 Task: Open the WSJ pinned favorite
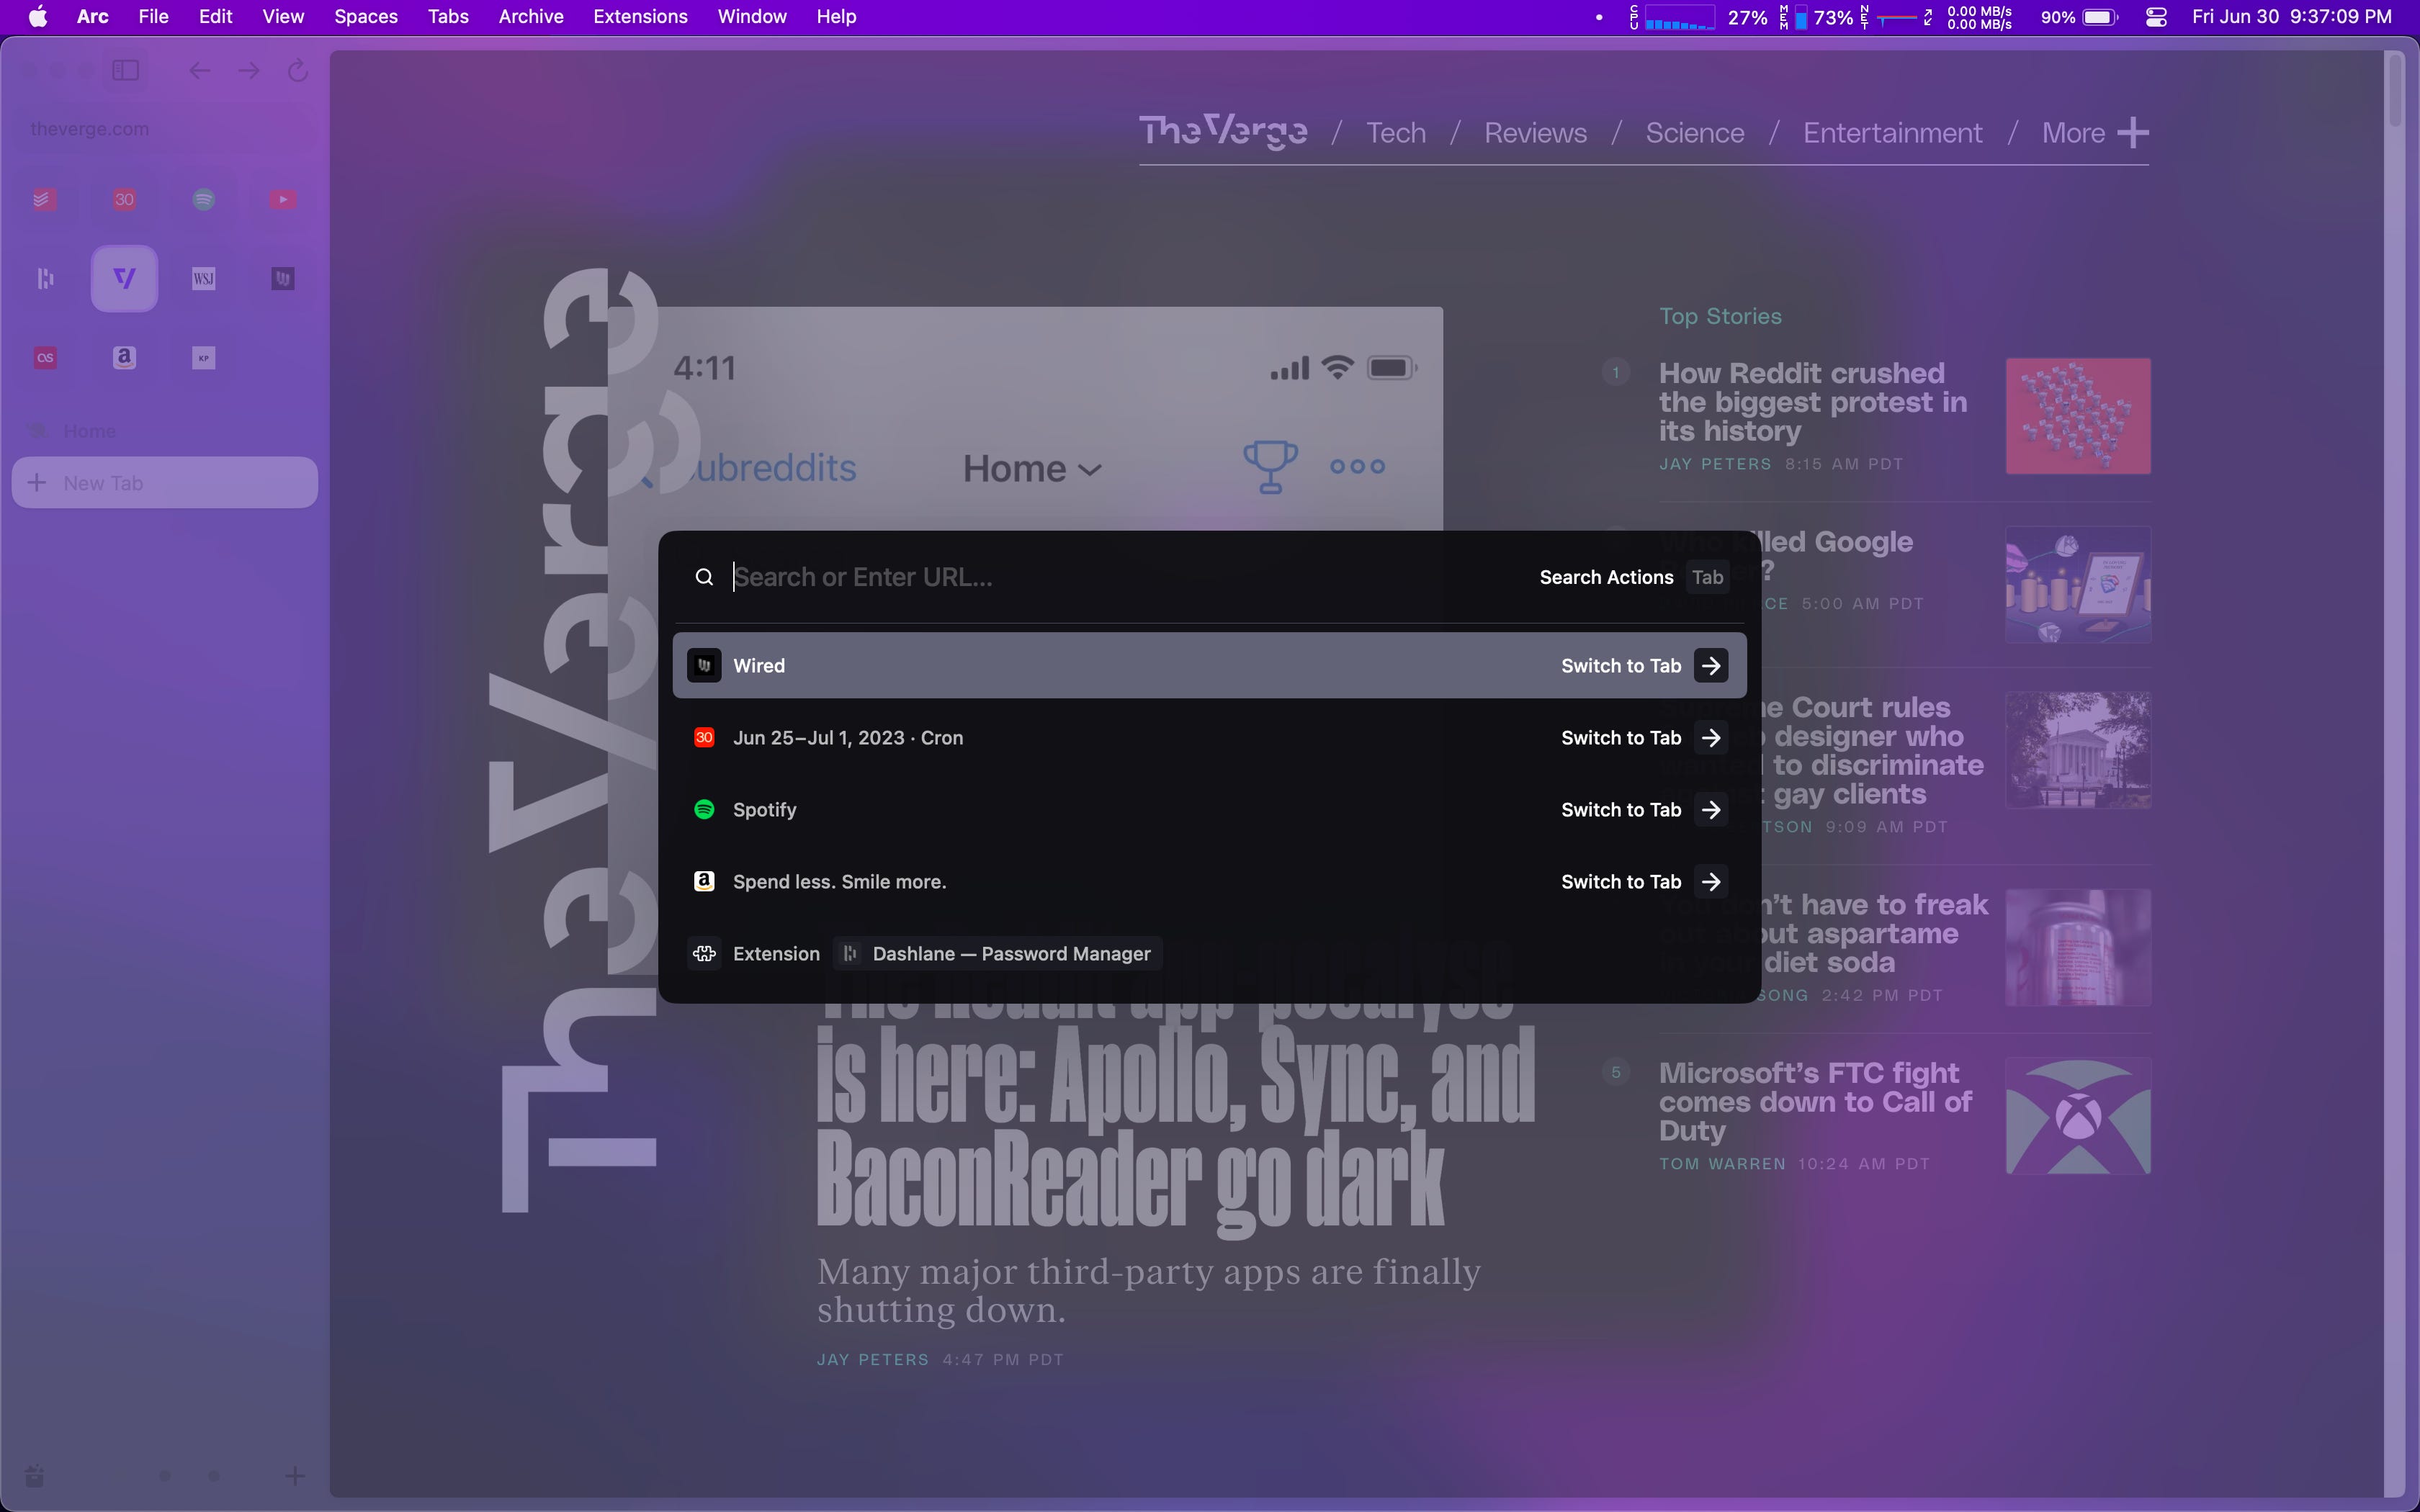pos(204,278)
